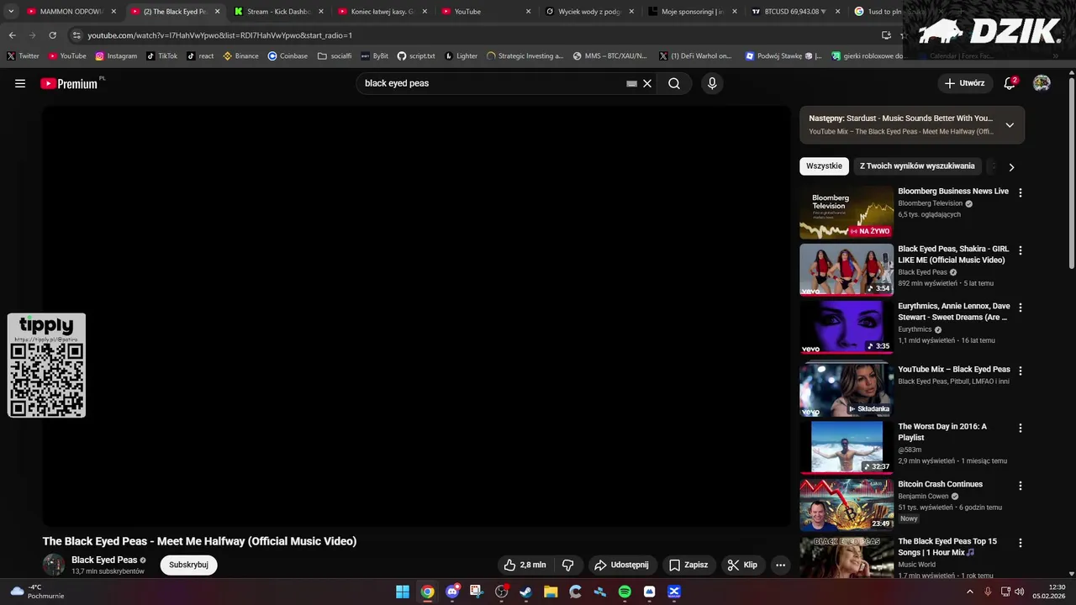Open Black Eyed Peas channel name link
Image resolution: width=1076 pixels, height=605 pixels.
click(x=104, y=560)
